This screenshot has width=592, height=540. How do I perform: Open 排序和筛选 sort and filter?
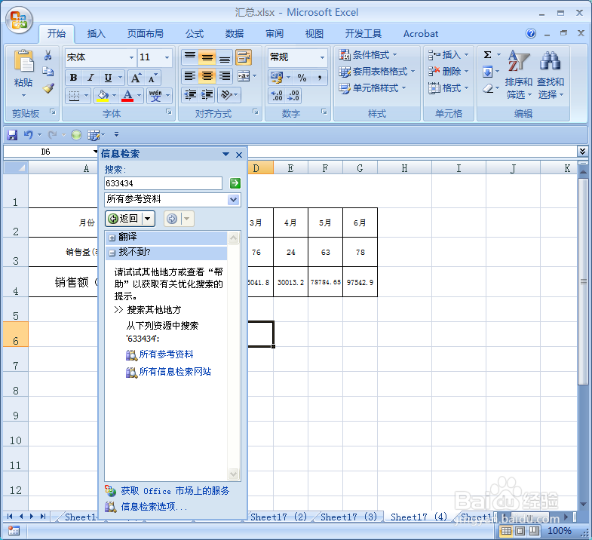pos(519,75)
